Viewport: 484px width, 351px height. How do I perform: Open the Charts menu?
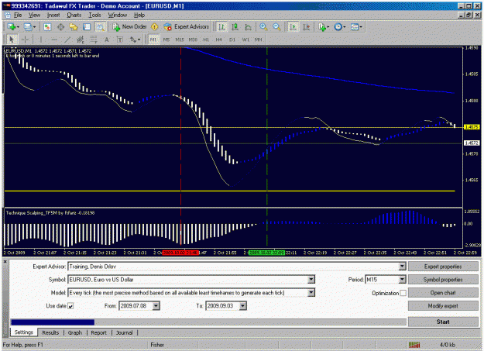pyautogui.click(x=74, y=15)
